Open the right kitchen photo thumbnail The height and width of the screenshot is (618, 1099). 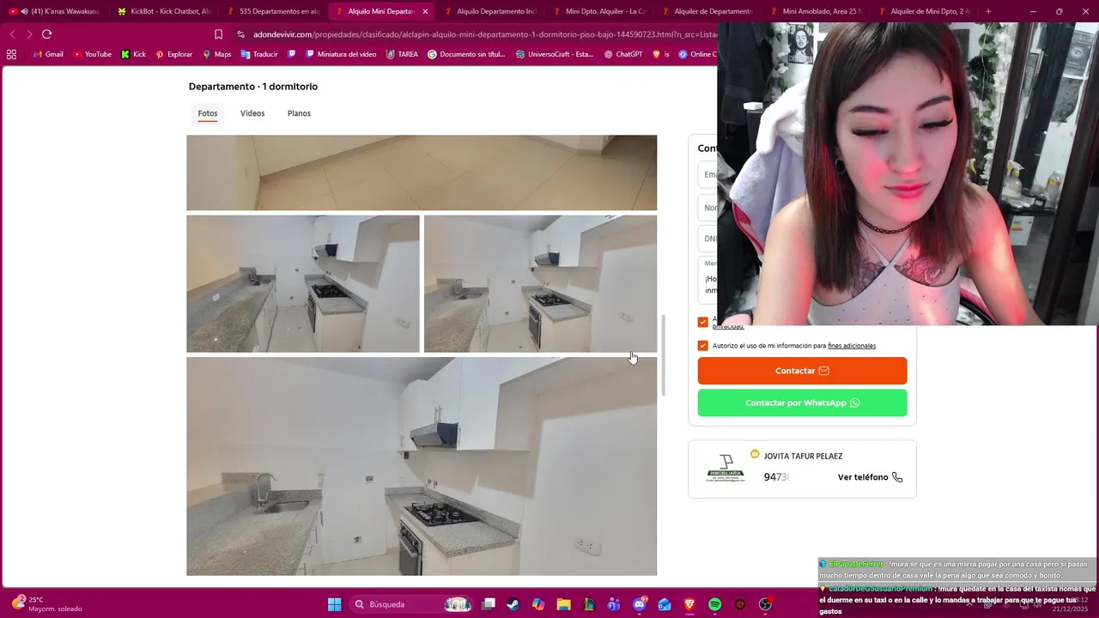click(540, 283)
